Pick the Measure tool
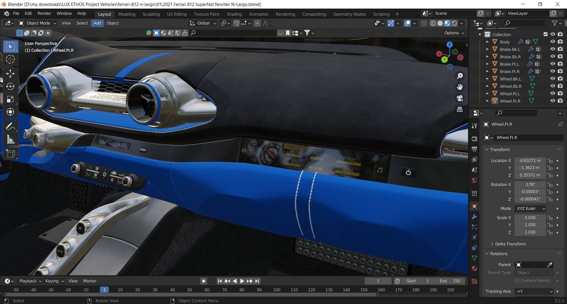This screenshot has width=567, height=304. pyautogui.click(x=10, y=140)
